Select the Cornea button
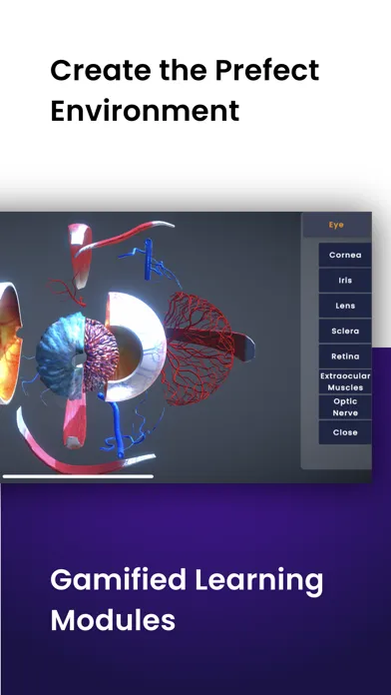 point(345,255)
